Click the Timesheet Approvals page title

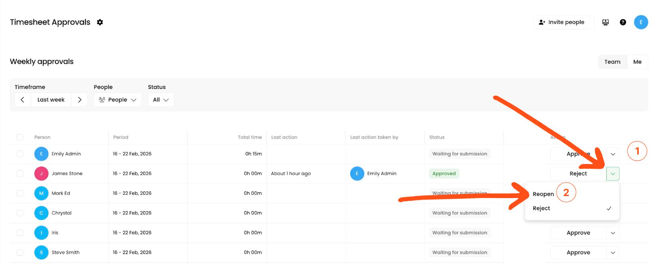click(50, 22)
